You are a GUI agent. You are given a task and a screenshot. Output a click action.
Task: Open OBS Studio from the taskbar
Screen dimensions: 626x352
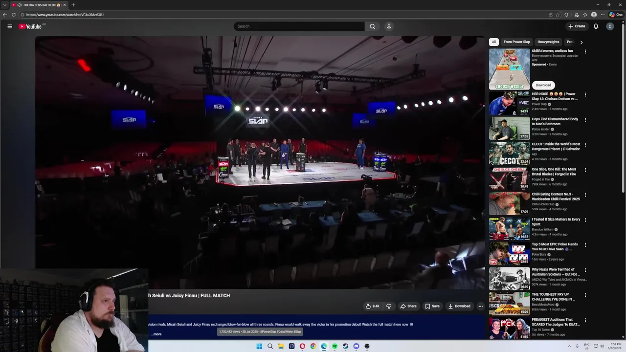click(367, 346)
